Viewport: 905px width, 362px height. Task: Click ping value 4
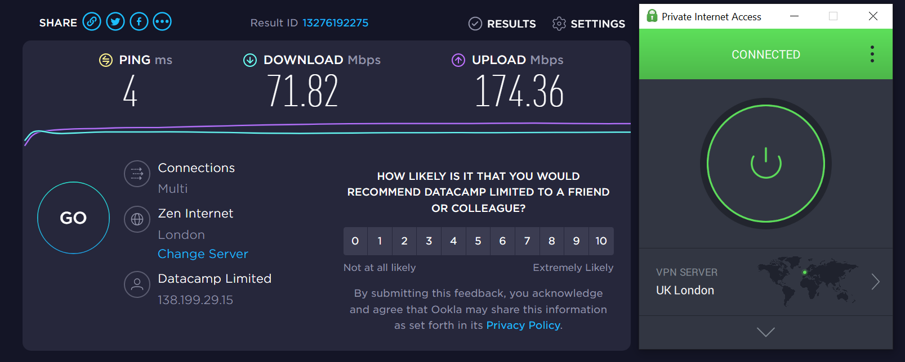tap(130, 91)
